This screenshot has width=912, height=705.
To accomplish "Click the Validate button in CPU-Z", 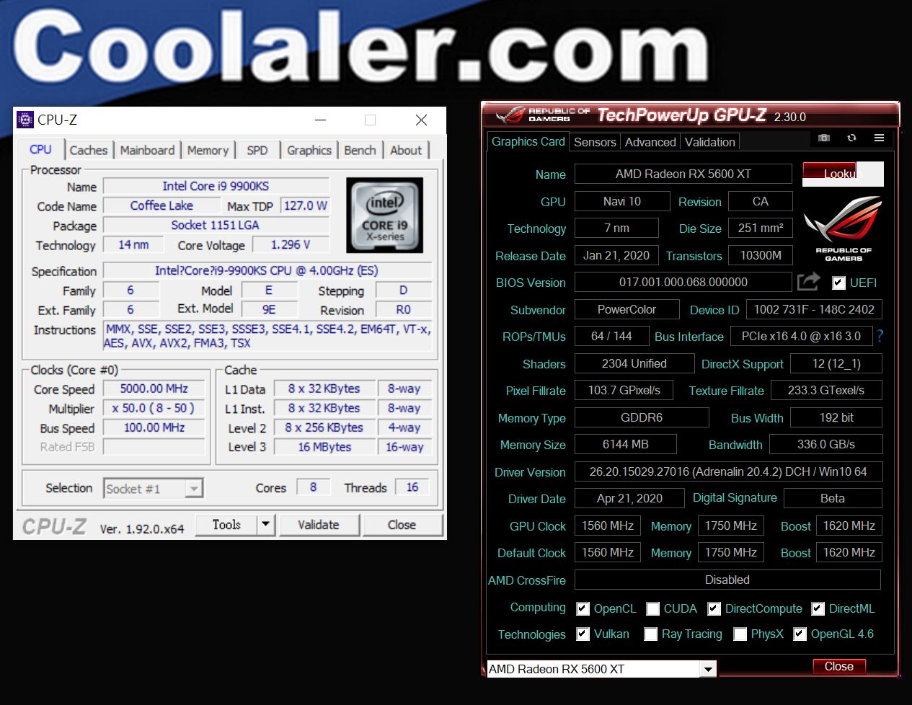I will point(319,525).
